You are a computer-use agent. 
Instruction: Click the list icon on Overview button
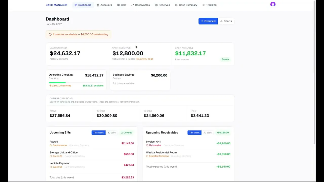202,21
